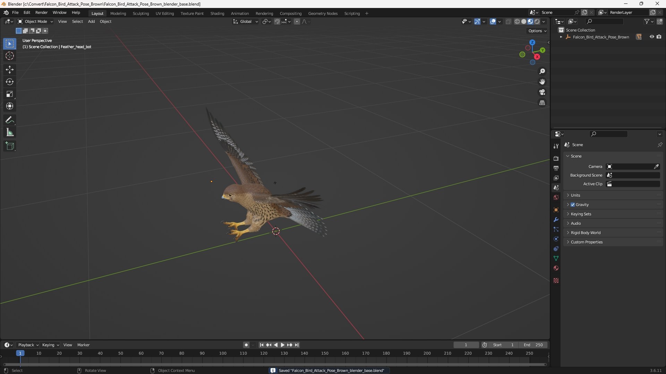Open the View Layer properties tab
666x374 pixels.
(x=556, y=178)
